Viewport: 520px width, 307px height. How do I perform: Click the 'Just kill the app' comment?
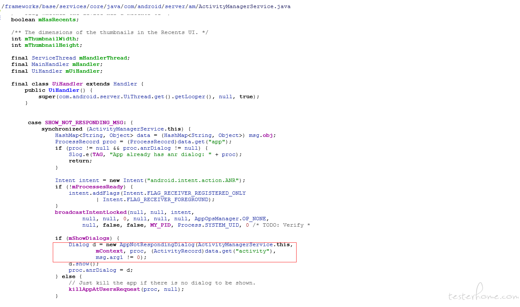[163, 283]
